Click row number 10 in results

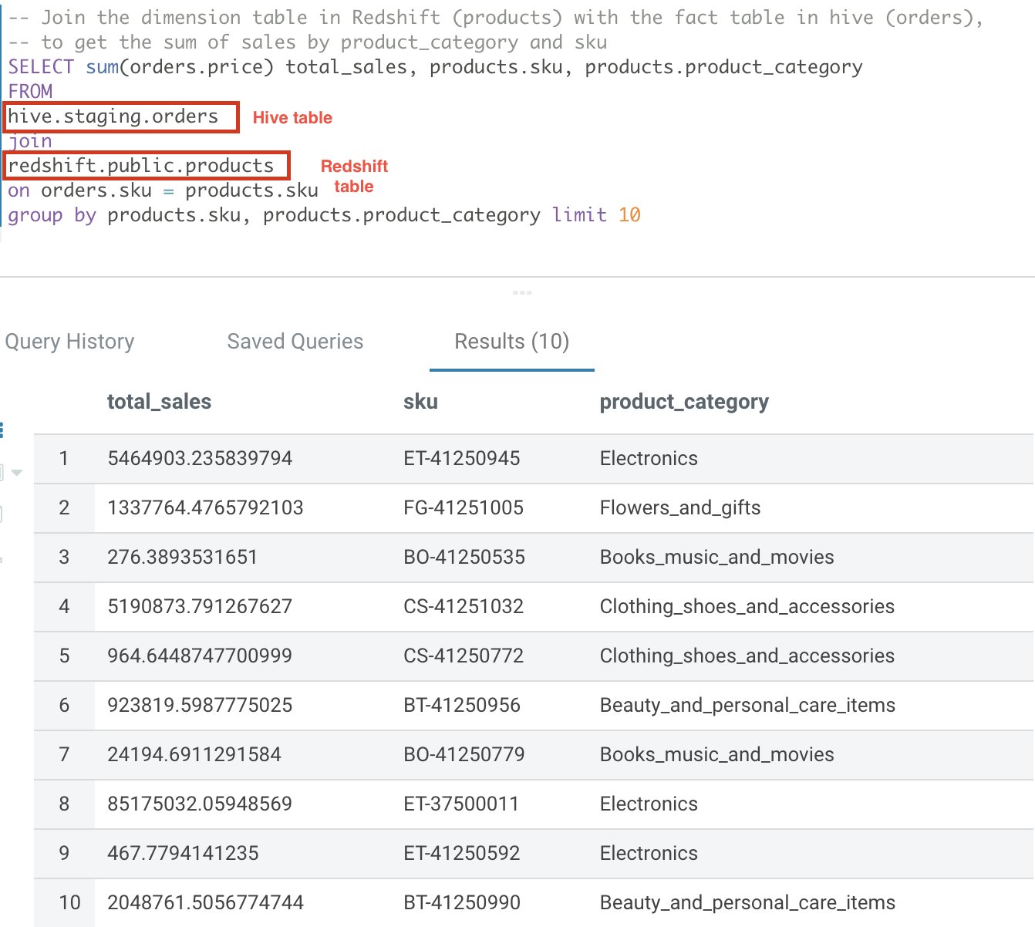(x=69, y=902)
